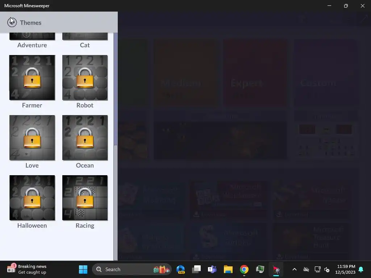Click the muted volume tray icon

pyautogui.click(x=327, y=269)
